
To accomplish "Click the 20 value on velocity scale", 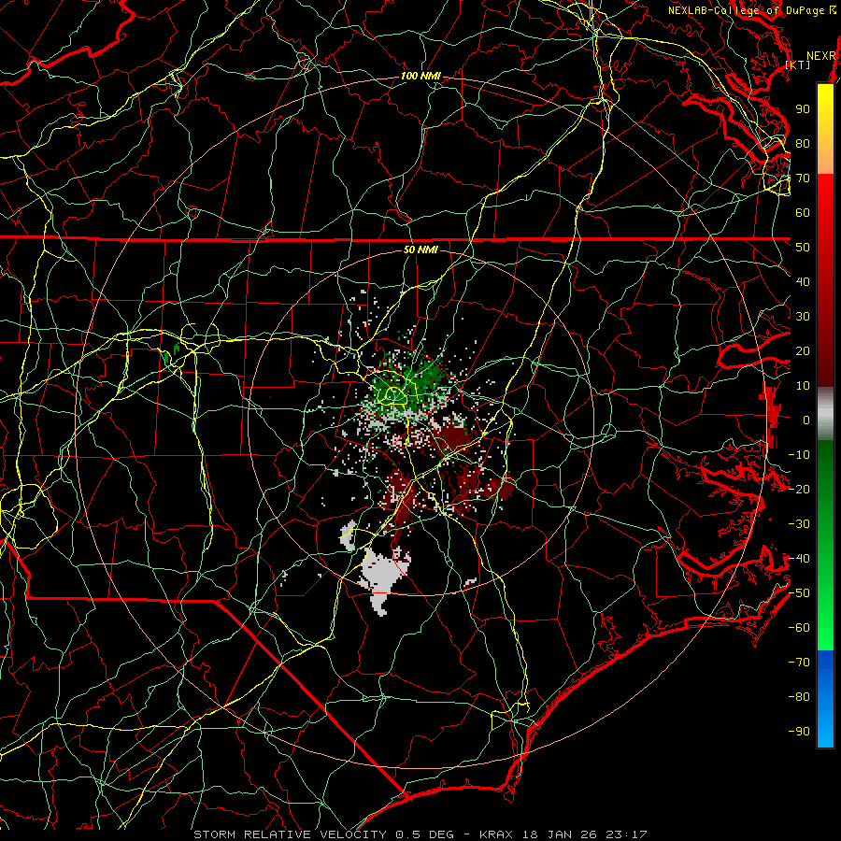I will click(803, 351).
